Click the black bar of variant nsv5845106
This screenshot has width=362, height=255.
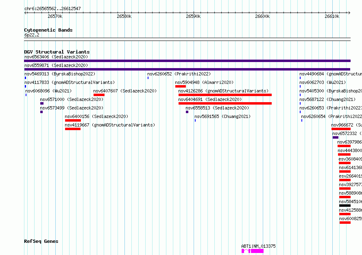tap(345, 206)
